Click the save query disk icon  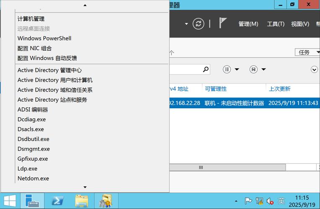253,69
